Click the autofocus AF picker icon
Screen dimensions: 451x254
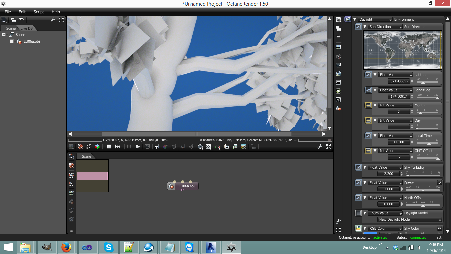click(157, 147)
